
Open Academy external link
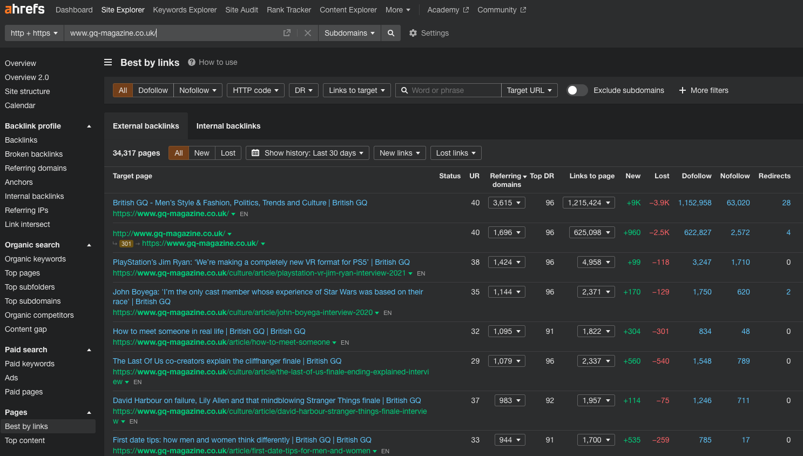pos(448,10)
